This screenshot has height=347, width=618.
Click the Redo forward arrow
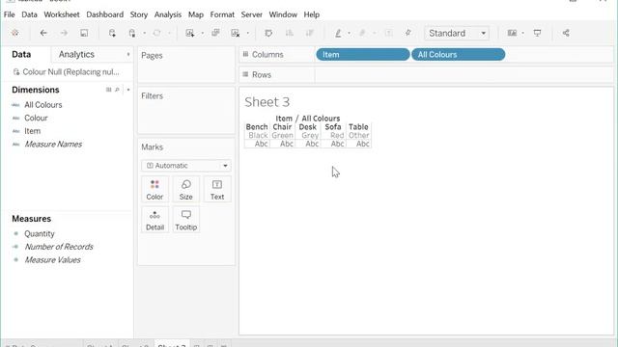click(64, 33)
